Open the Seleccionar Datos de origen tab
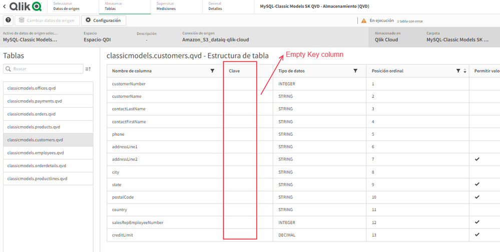The width and height of the screenshot is (500, 252). 73,6
